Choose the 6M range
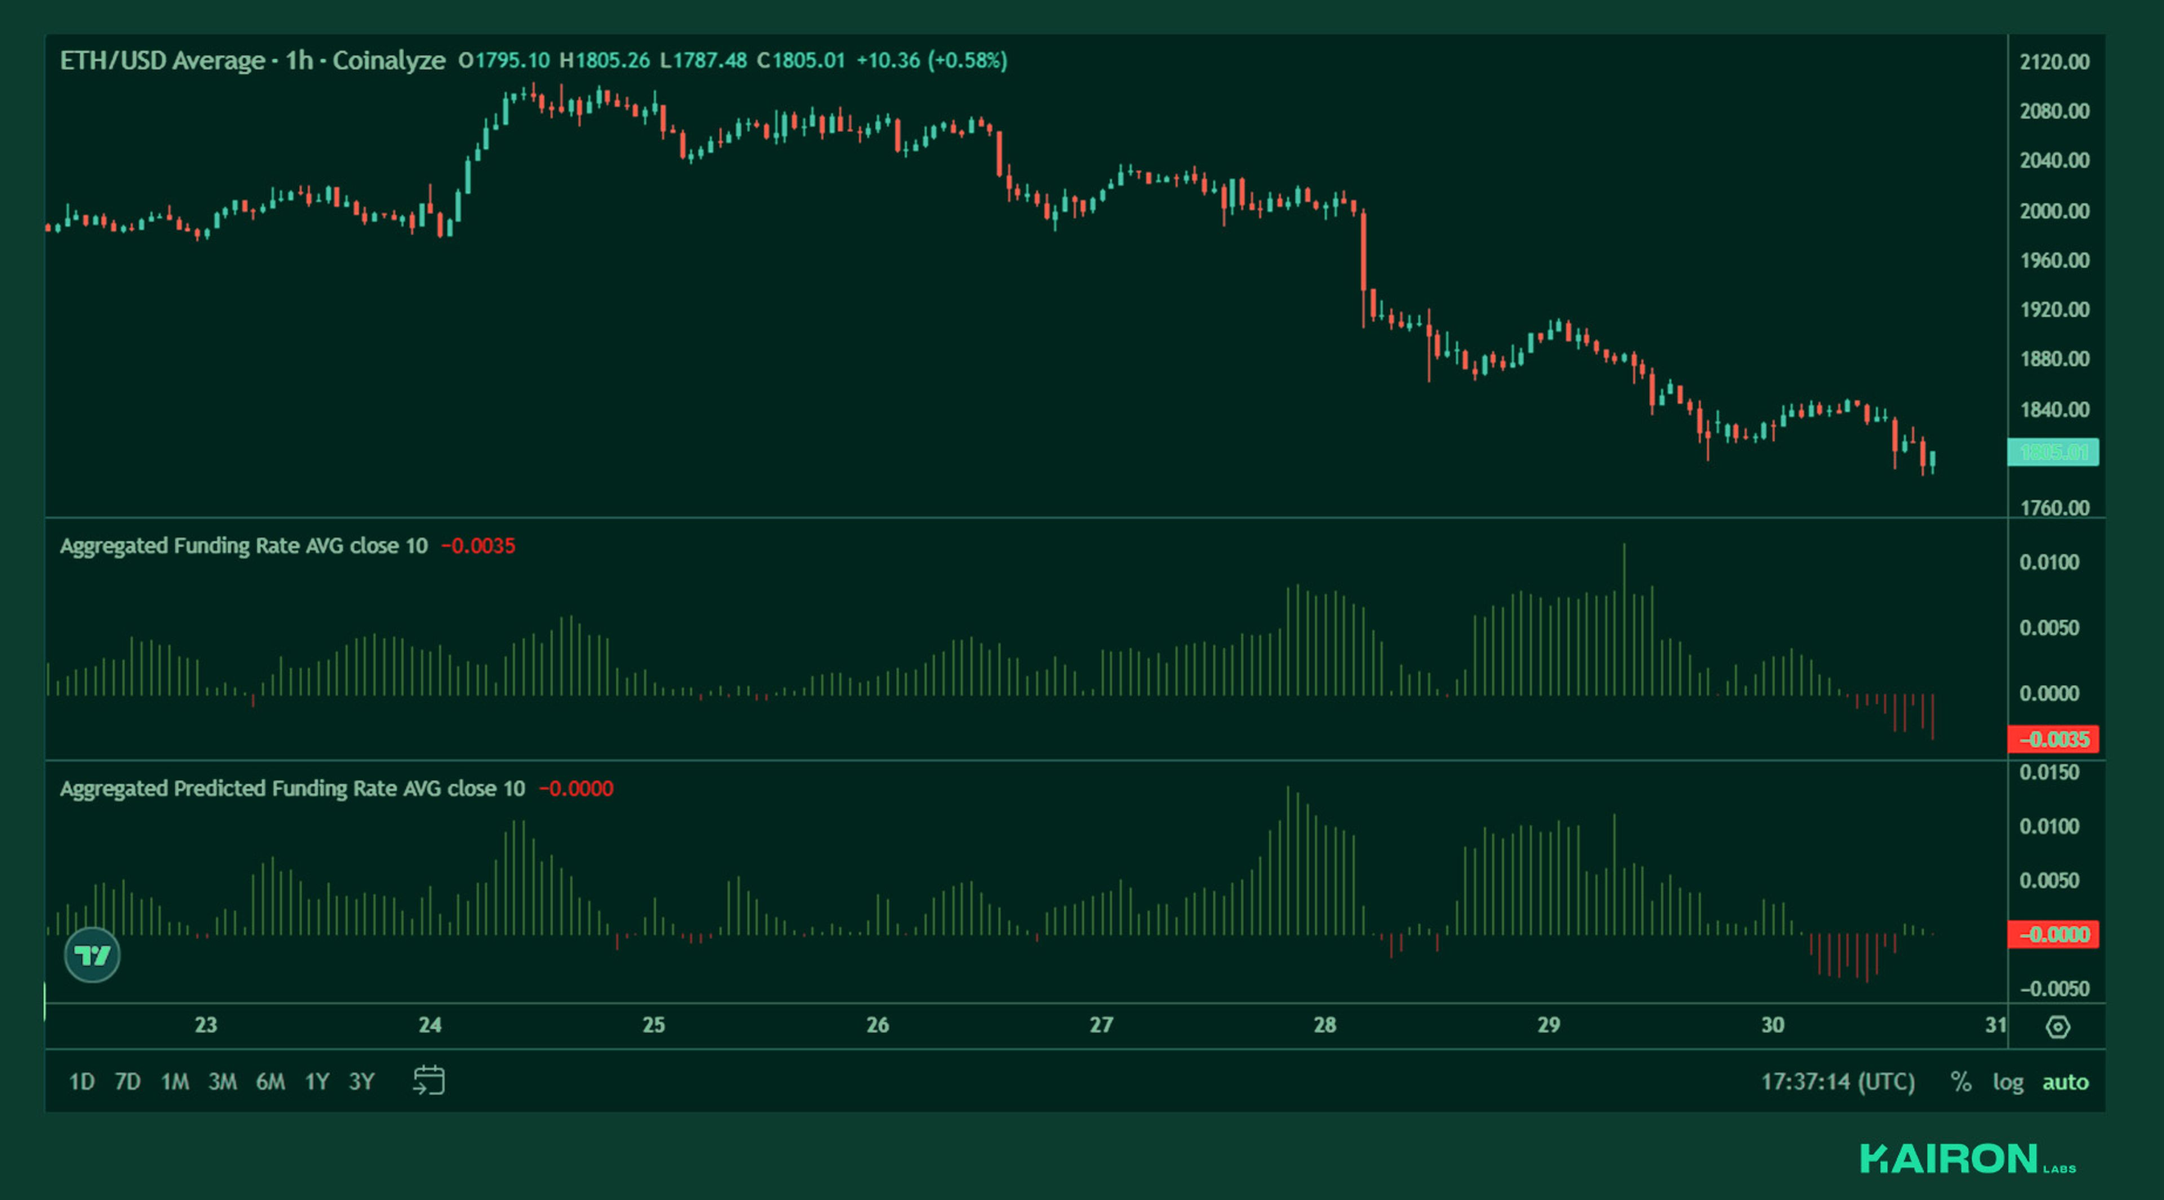2164x1200 pixels. (270, 1082)
